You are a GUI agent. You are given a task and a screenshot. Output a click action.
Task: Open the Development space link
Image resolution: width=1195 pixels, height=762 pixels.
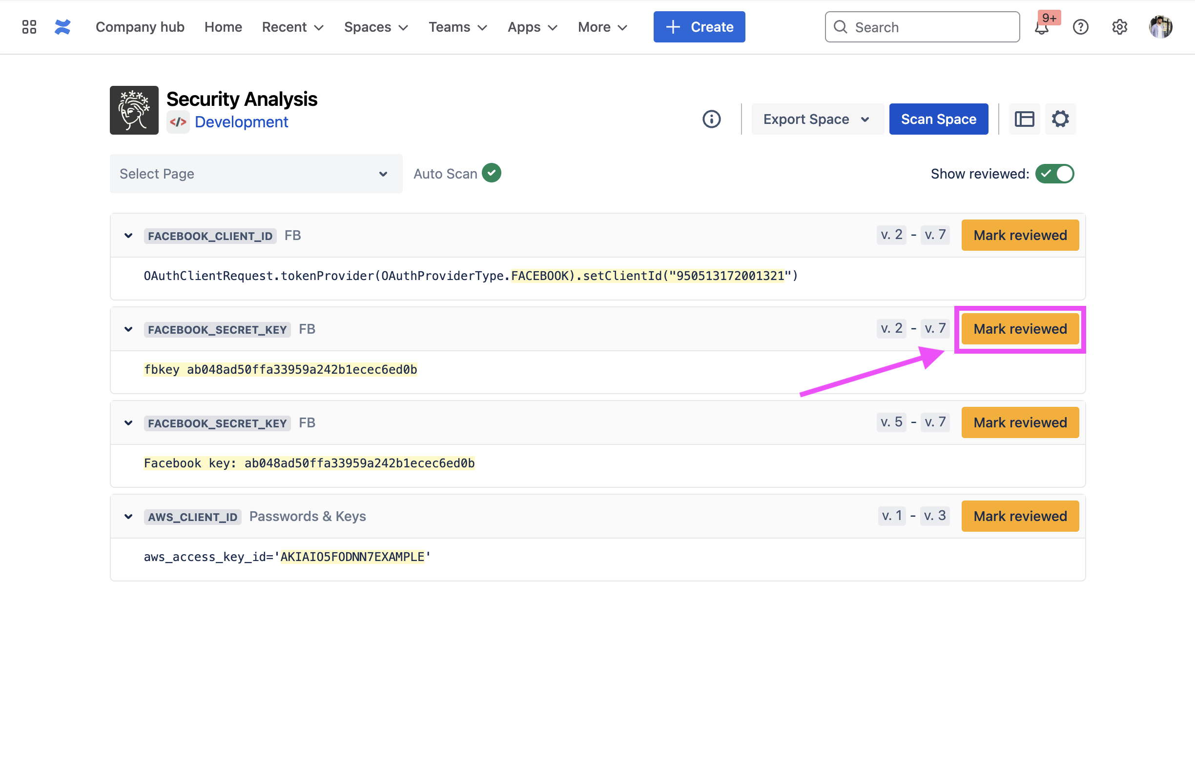(x=241, y=122)
